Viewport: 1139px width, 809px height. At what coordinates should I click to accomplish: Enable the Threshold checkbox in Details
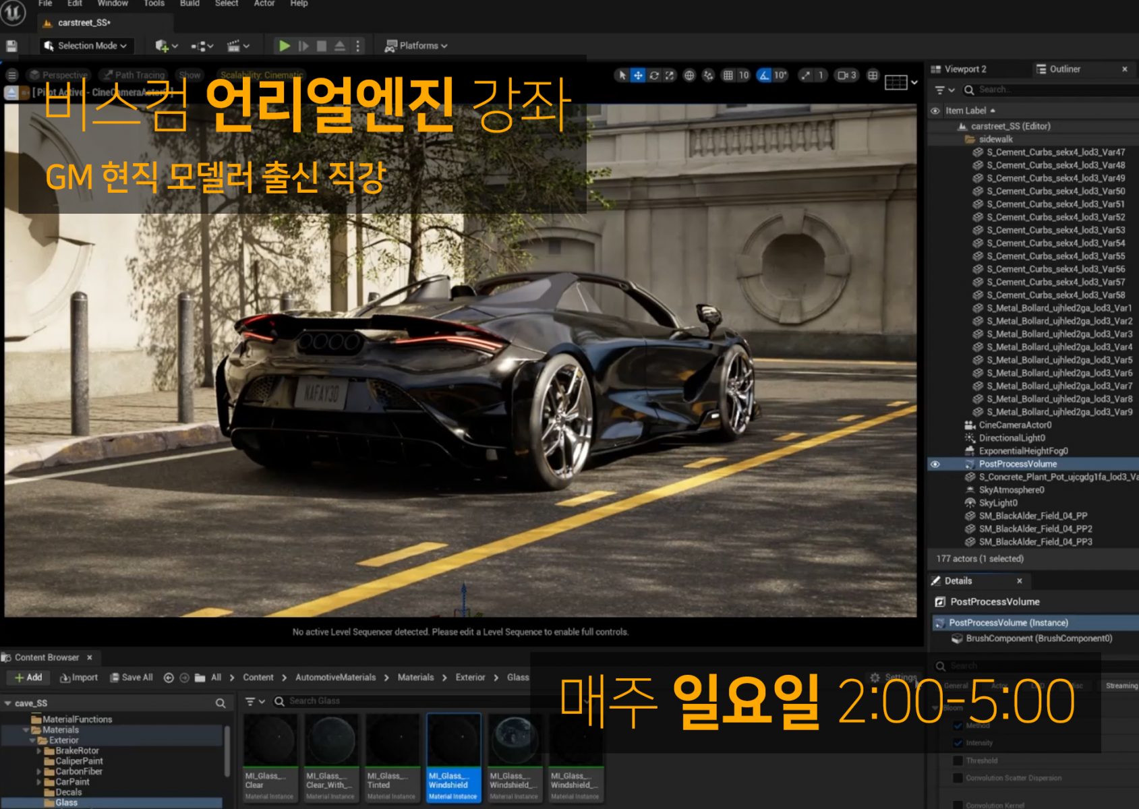coord(958,760)
